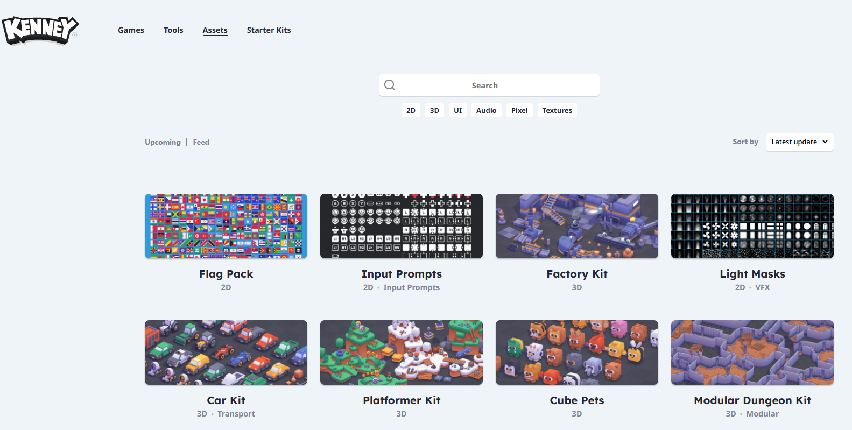
Task: Click the 2D tag under Light Masks
Action: coord(740,287)
